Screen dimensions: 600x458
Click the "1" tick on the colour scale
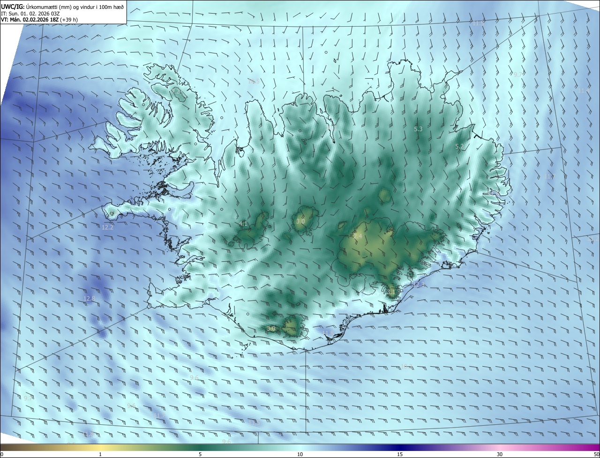pos(100,454)
